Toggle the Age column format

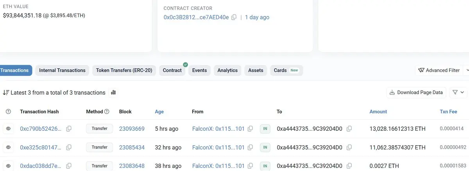coord(159,112)
